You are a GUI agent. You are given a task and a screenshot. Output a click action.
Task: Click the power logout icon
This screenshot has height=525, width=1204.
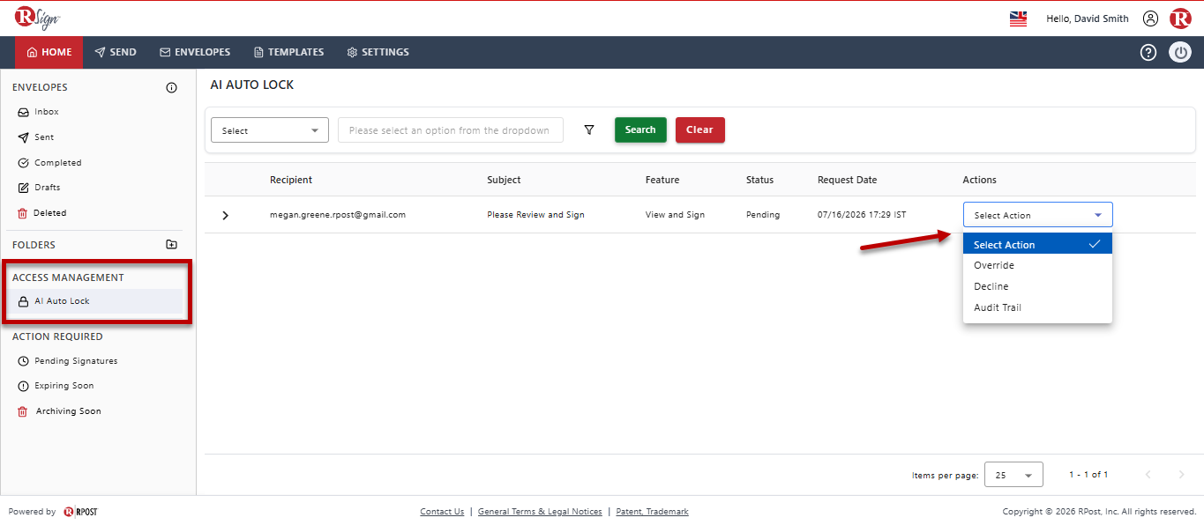point(1180,52)
